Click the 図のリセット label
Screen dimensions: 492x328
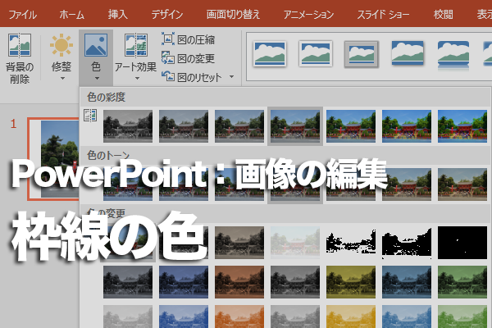click(199, 78)
